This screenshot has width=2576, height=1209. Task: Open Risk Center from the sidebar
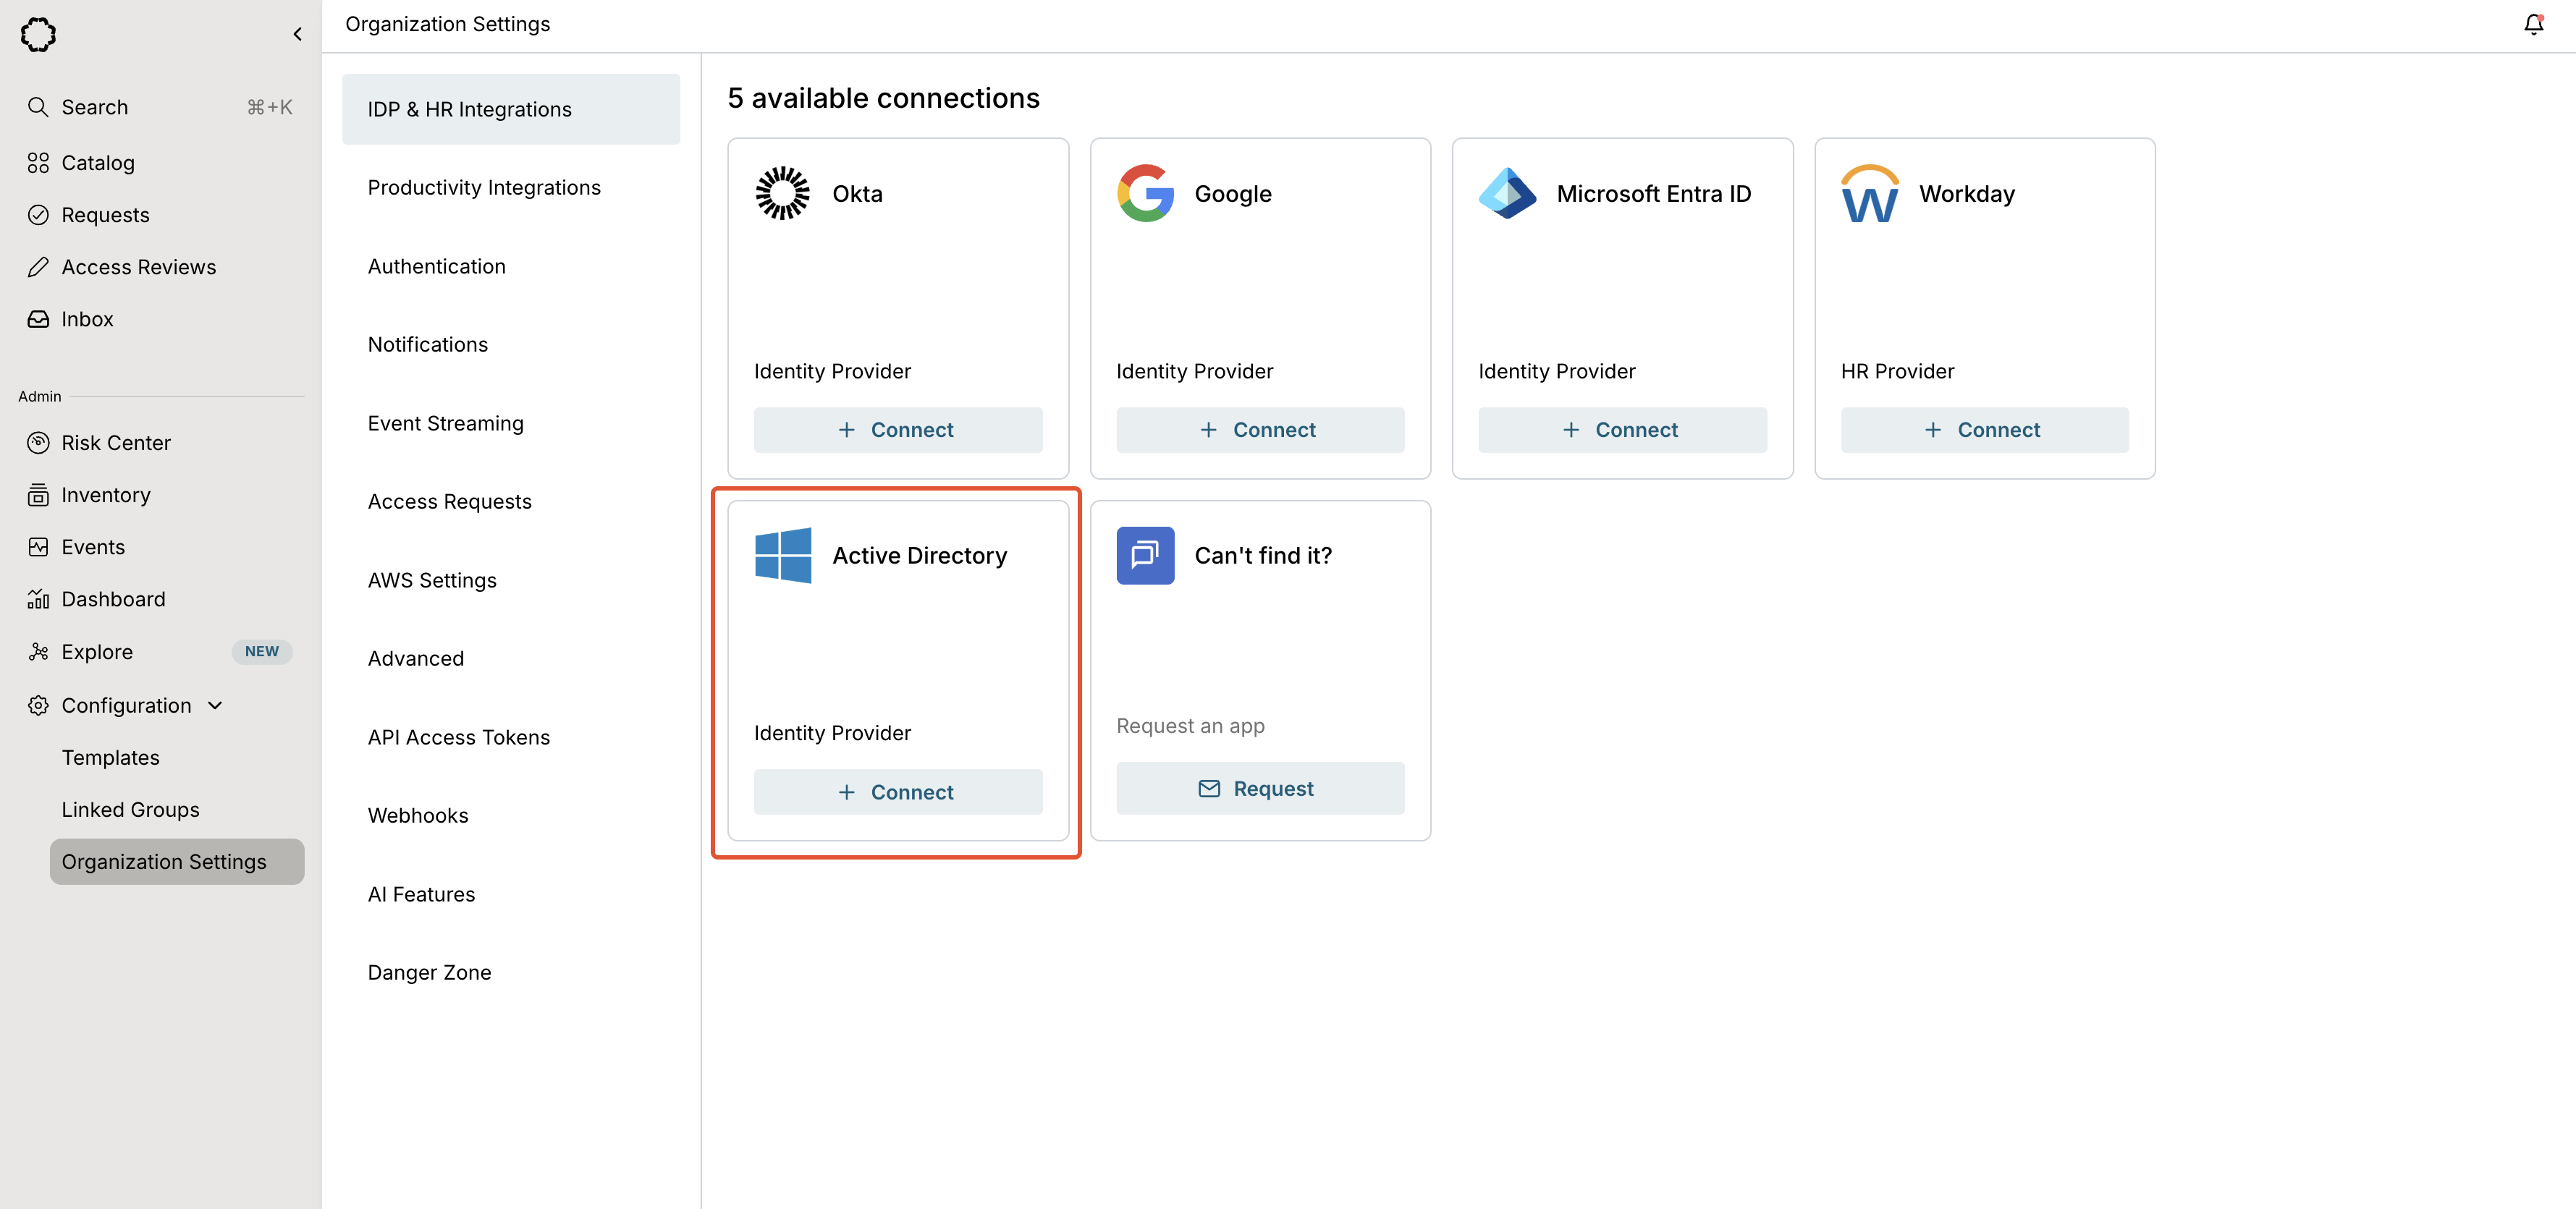coord(116,442)
